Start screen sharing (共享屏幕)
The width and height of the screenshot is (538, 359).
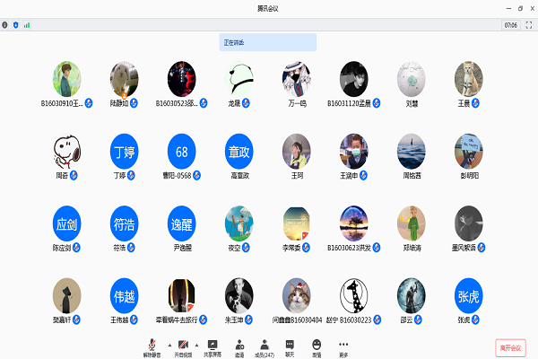click(x=213, y=346)
